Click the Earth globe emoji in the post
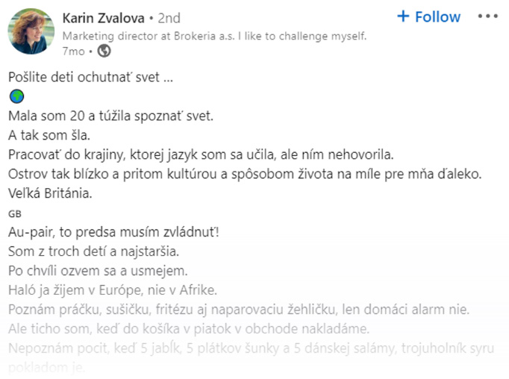Viewport: 509px width, 379px height. [16, 96]
